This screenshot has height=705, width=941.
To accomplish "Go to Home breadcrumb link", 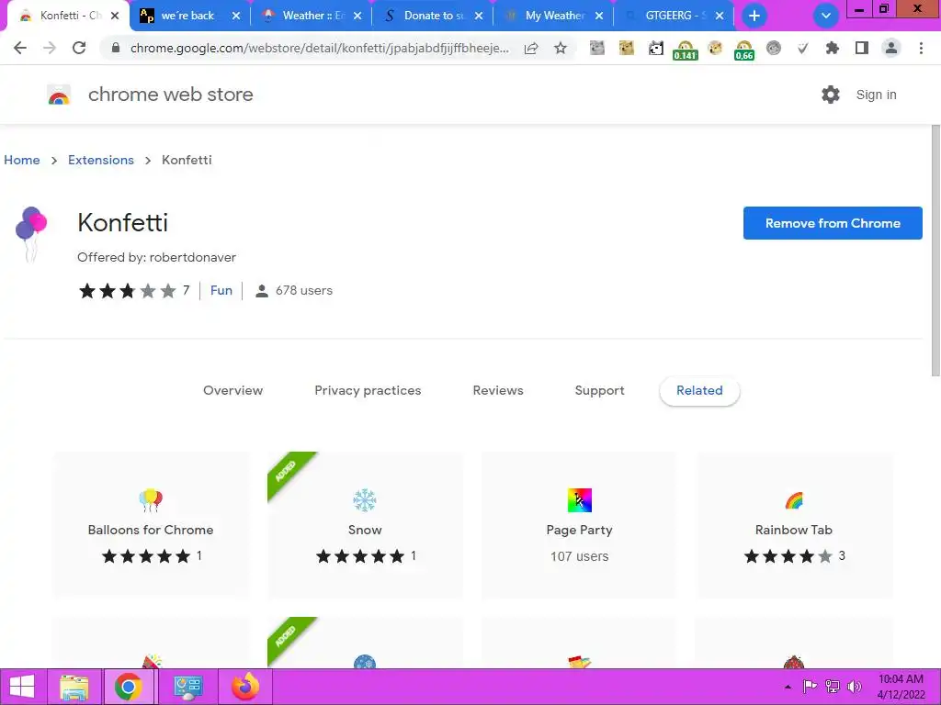I will point(22,160).
